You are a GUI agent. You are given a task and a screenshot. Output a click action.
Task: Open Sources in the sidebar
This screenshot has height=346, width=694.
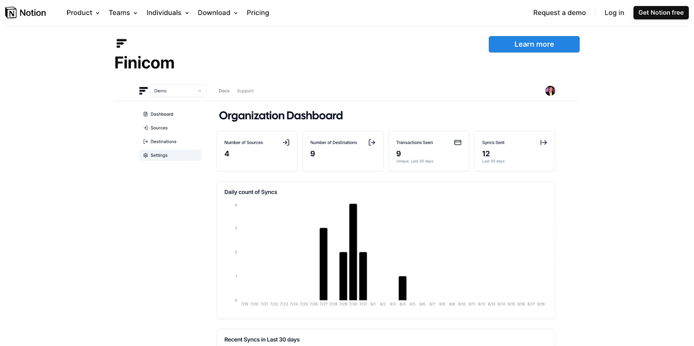click(x=159, y=128)
